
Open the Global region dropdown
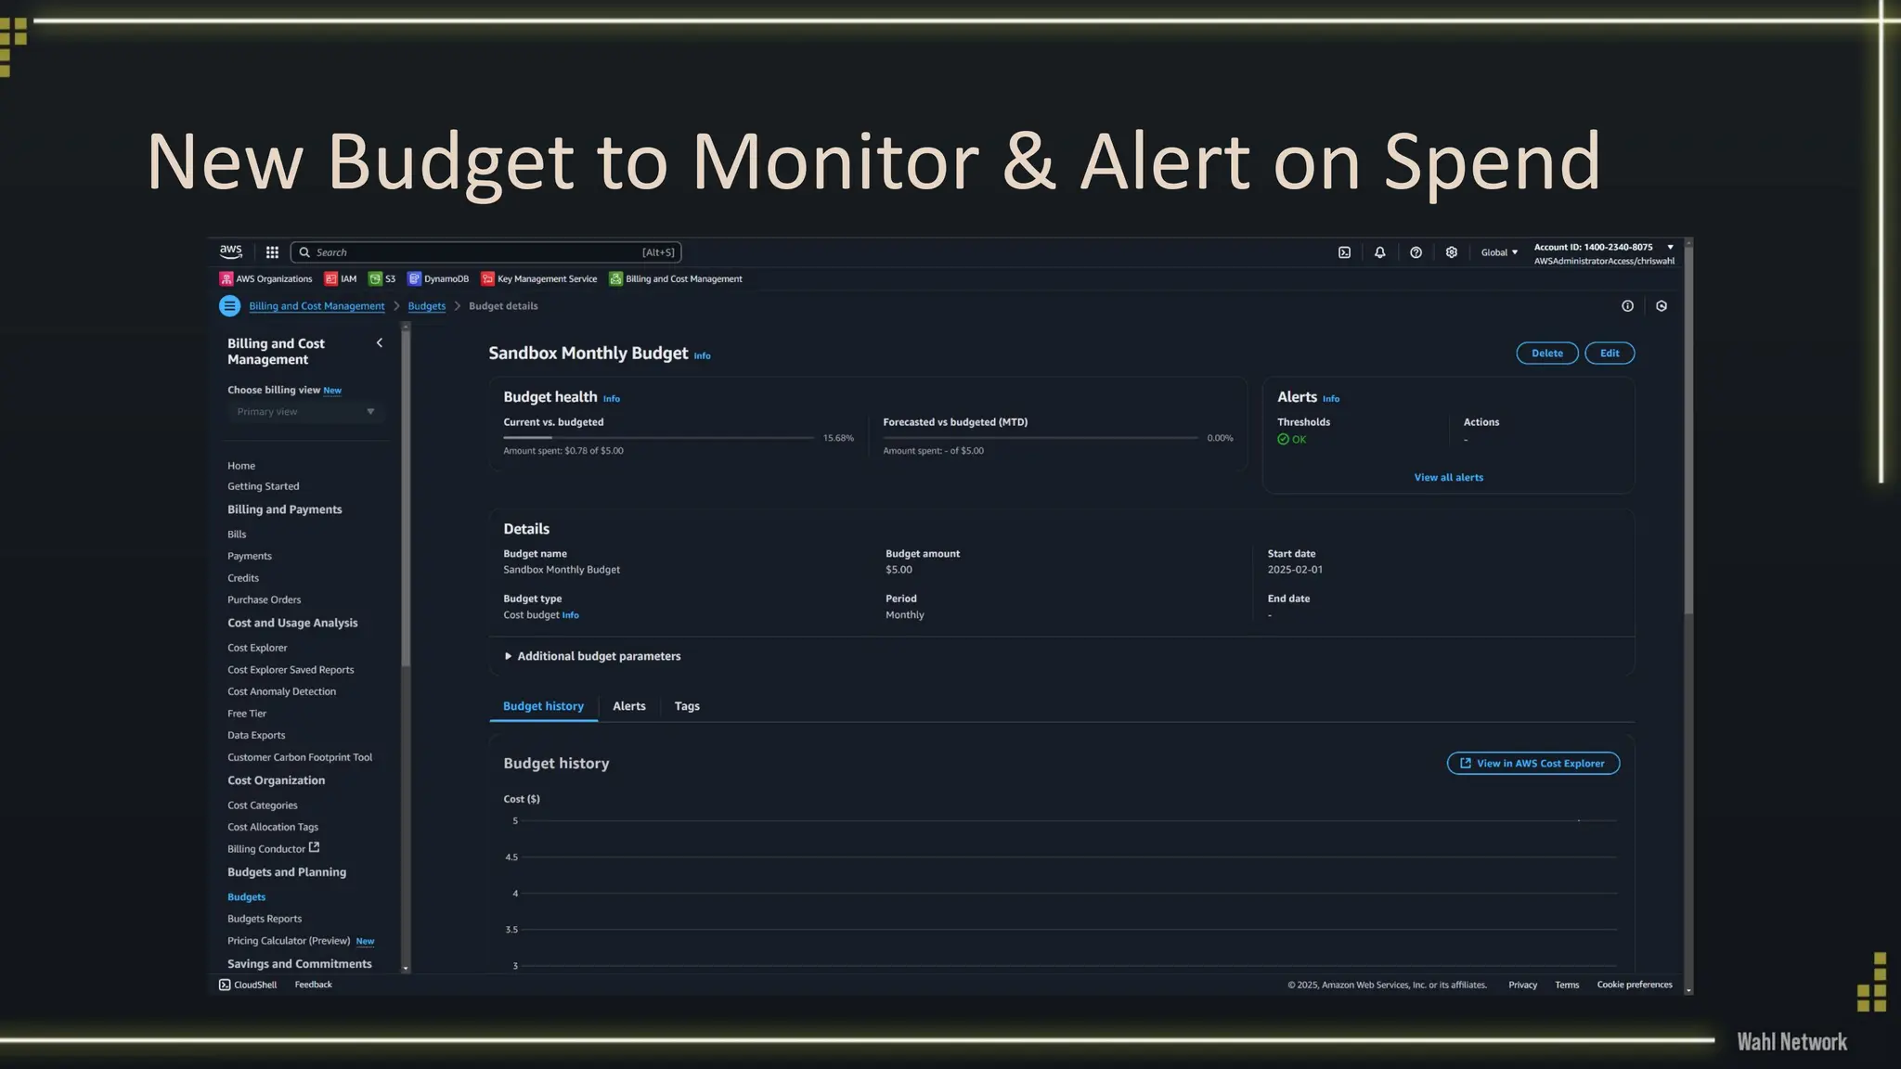coord(1499,252)
